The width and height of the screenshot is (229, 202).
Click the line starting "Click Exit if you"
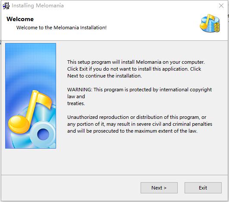click(134, 69)
